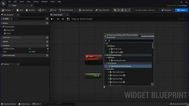Browse to asset in Content Browser

[30, 10]
